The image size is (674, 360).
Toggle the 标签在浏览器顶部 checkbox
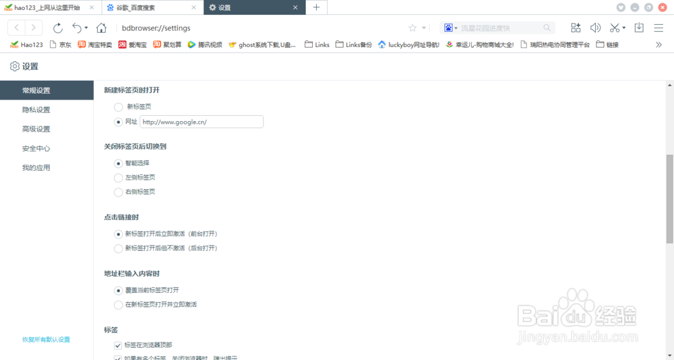coord(118,345)
